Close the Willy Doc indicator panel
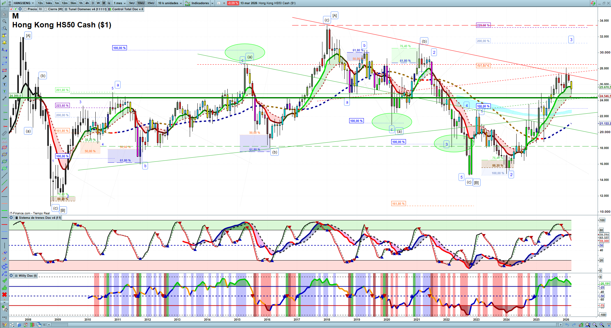611x328 pixels. (11, 276)
